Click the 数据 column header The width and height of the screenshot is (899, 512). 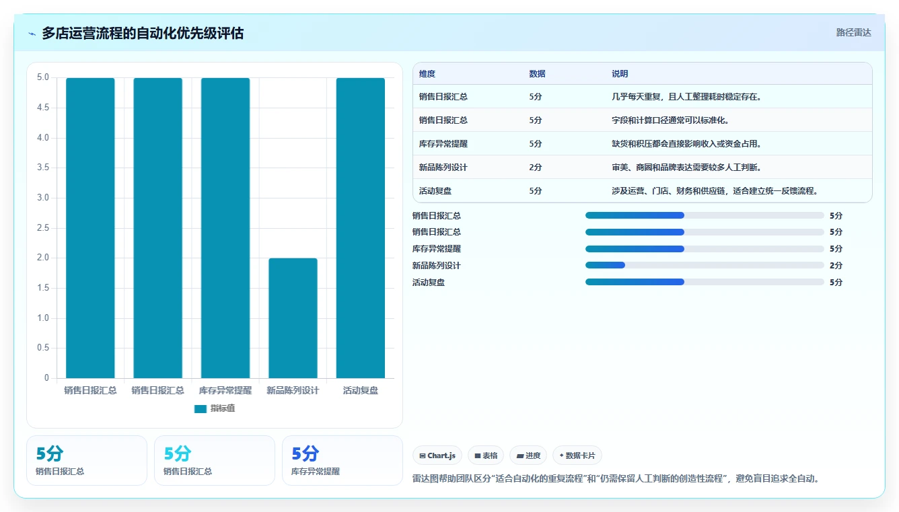coord(538,74)
